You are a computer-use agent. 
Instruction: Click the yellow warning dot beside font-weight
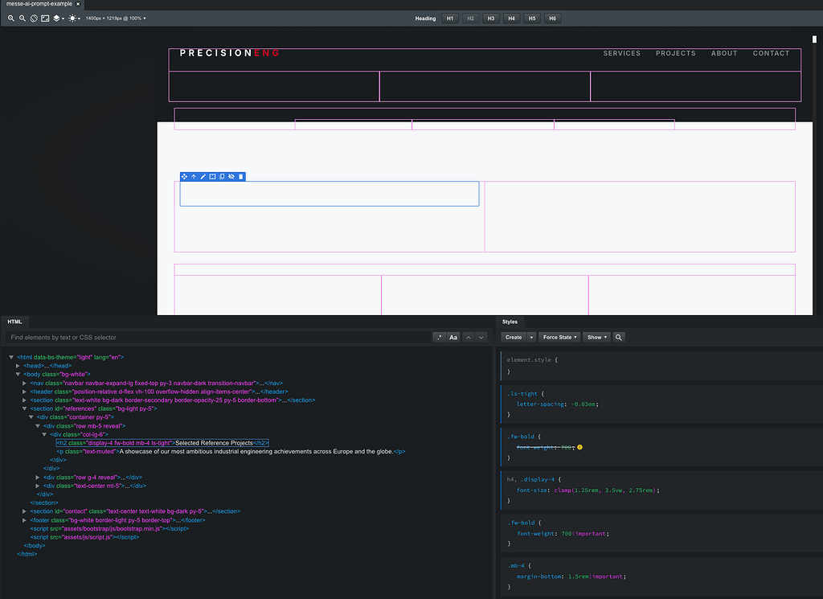pyautogui.click(x=580, y=447)
